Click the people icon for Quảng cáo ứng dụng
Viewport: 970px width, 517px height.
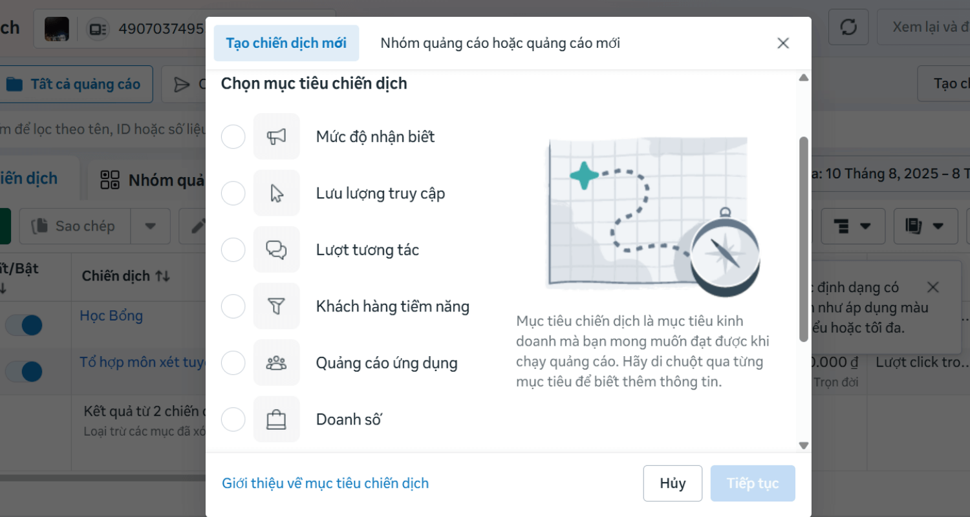276,363
